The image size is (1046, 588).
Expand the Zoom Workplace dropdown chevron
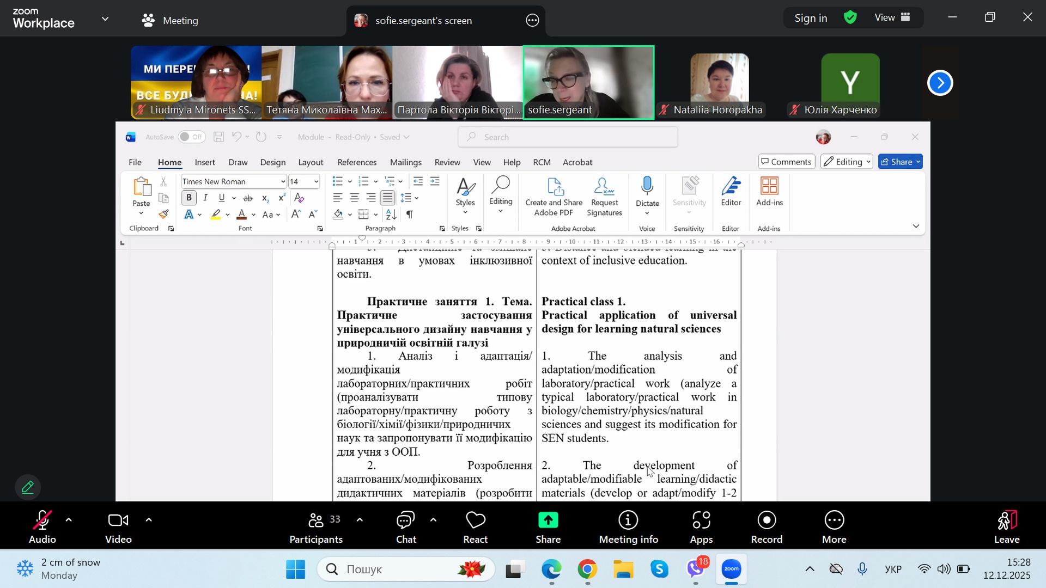click(x=105, y=19)
